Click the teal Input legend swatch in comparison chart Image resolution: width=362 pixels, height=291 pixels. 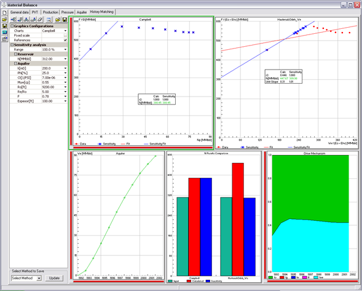point(170,281)
